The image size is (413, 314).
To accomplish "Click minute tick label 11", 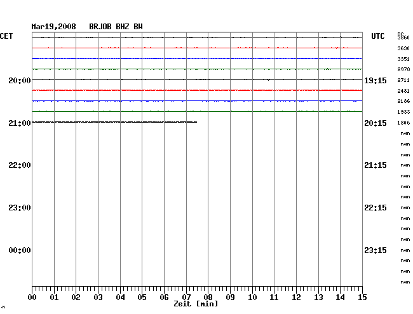I will click(274, 297).
